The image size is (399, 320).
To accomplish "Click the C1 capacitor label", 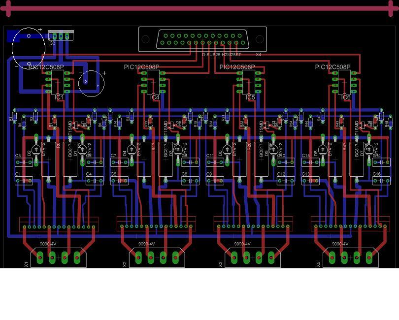I will [x=18, y=174].
